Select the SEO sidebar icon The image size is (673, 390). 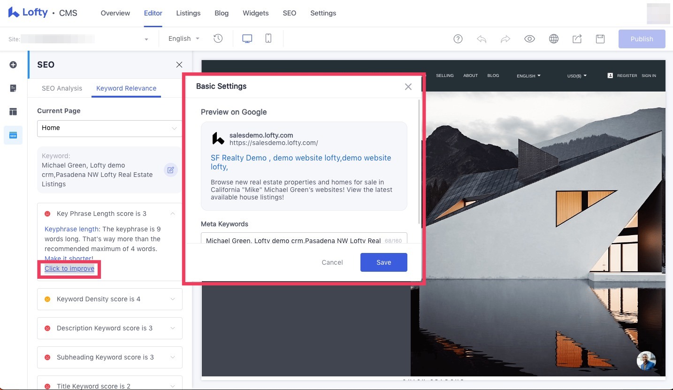point(13,135)
